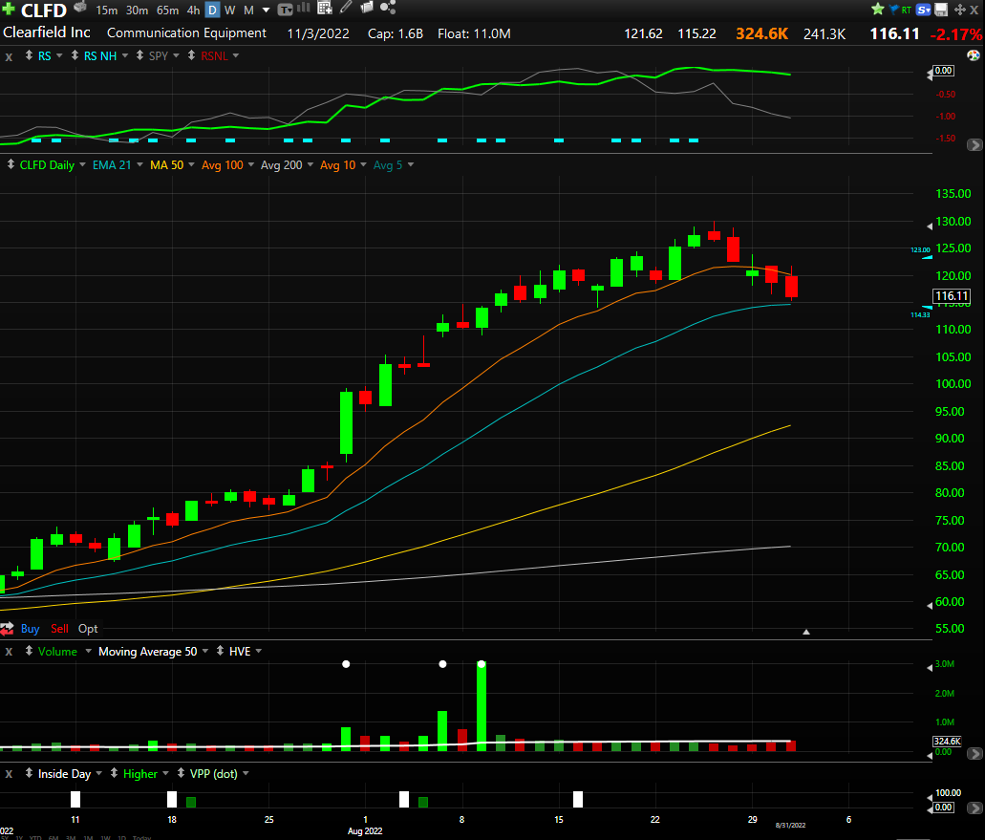Open the add-indicator calculator icon
This screenshot has width=985, height=840.
point(324,9)
